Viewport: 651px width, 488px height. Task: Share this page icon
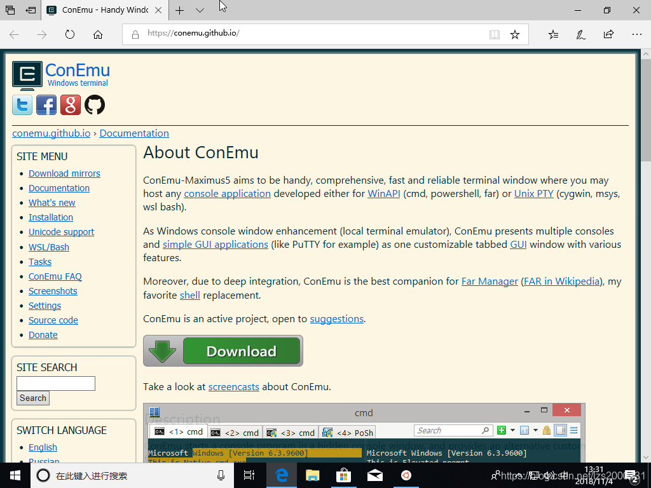point(608,34)
